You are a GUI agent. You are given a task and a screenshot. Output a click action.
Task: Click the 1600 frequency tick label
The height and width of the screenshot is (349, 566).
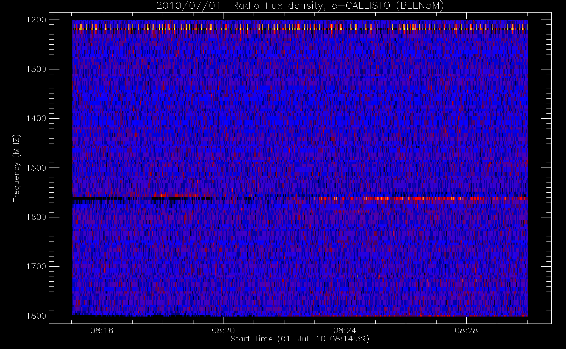36,217
